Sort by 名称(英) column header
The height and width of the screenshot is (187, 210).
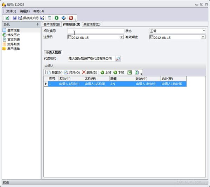[97, 79]
